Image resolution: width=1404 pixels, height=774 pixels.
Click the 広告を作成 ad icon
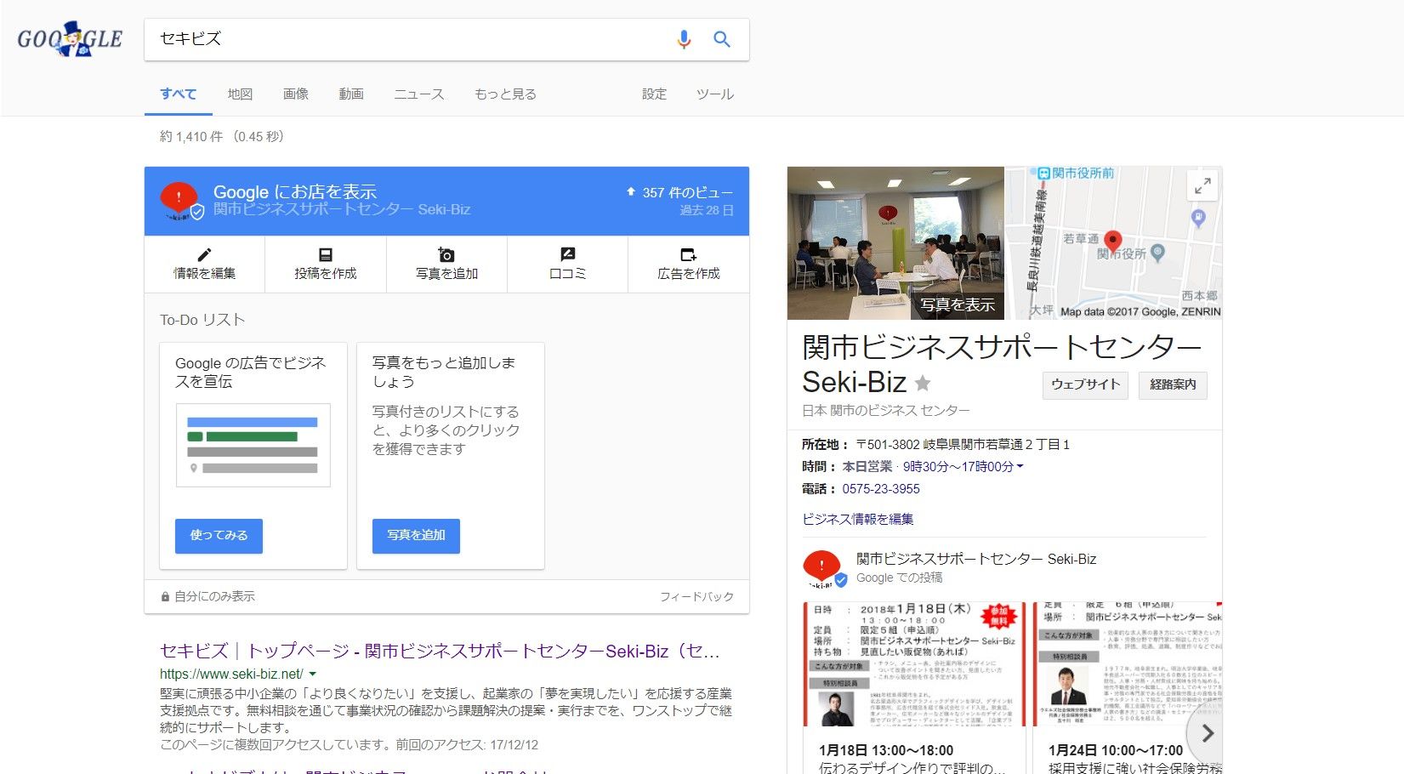pyautogui.click(x=689, y=254)
